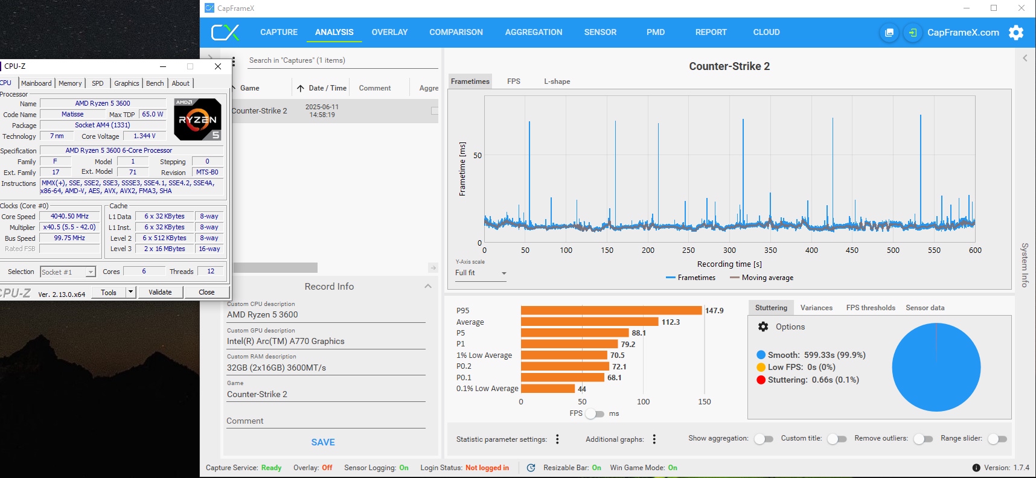Enable the Custom title switch
This screenshot has width=1036, height=478.
click(837, 439)
